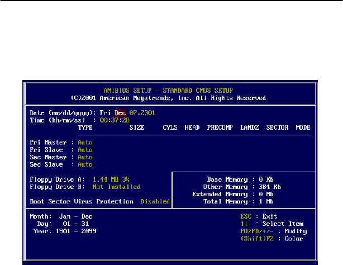The width and height of the screenshot is (343, 265).
Task: Click the ESC : Exit hint
Action: [264, 216]
